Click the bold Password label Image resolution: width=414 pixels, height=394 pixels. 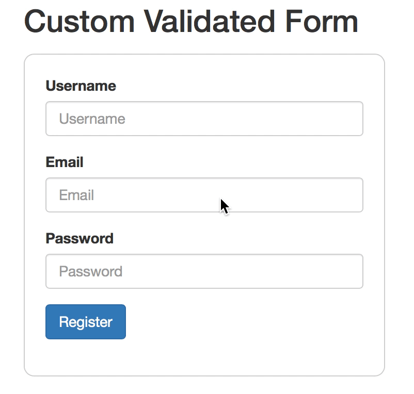pyautogui.click(x=79, y=238)
